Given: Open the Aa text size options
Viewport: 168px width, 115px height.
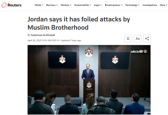Looking at the screenshot, I should 138,39.
